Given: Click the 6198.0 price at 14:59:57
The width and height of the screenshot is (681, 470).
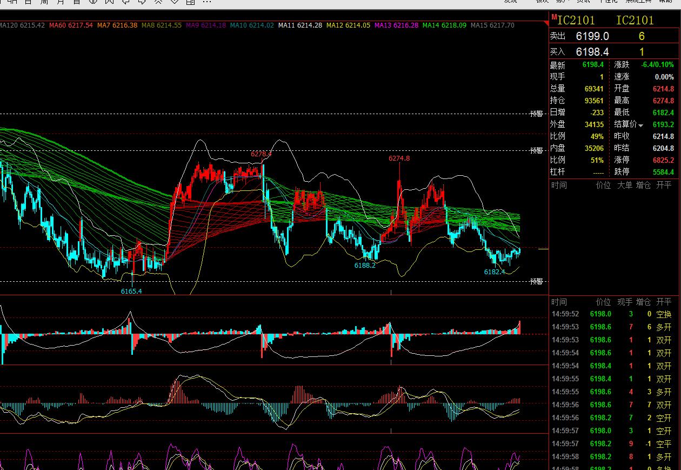Looking at the screenshot, I should (600, 431).
